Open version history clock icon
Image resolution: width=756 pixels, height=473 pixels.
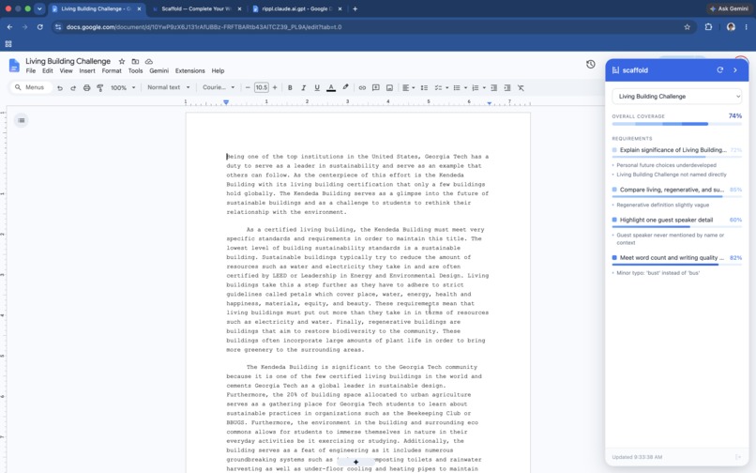coord(591,64)
